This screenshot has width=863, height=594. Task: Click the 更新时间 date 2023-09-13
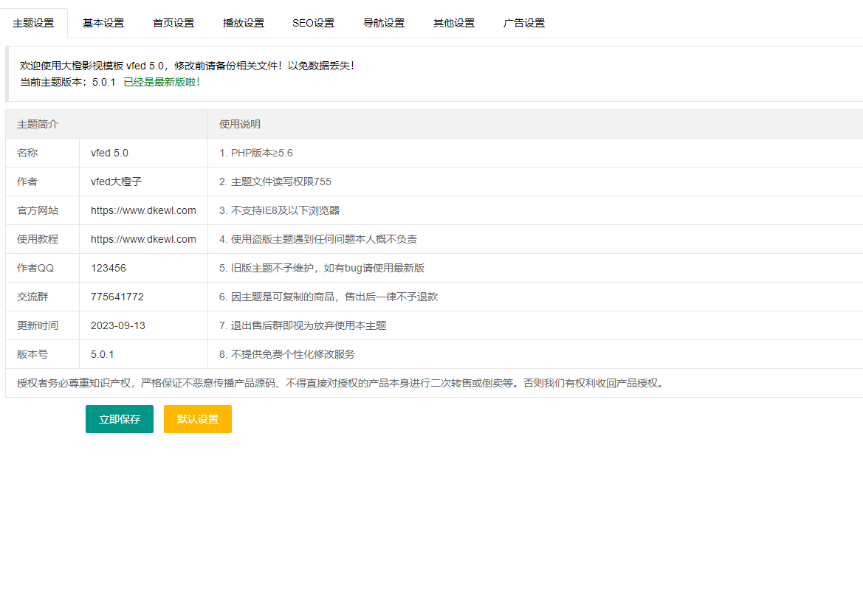click(118, 325)
